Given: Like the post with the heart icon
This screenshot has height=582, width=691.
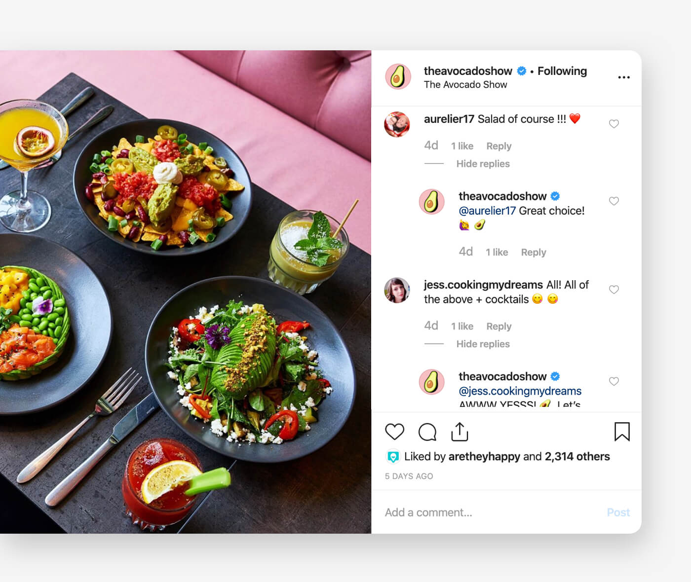Looking at the screenshot, I should click(x=394, y=432).
